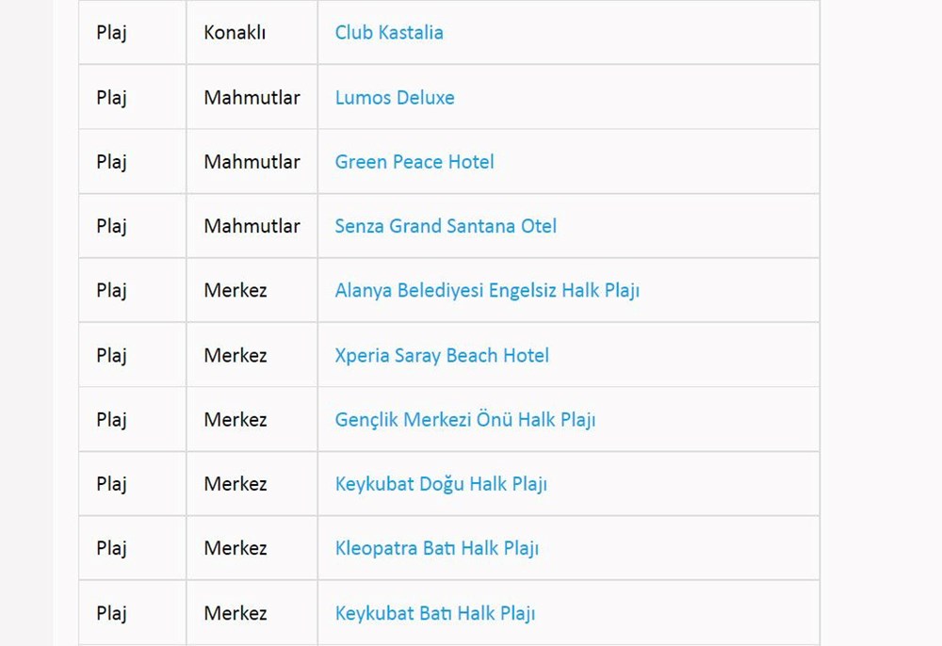Select Mahmutlar cell in Lumos Deluxe row
The height and width of the screenshot is (646, 942).
tap(252, 97)
